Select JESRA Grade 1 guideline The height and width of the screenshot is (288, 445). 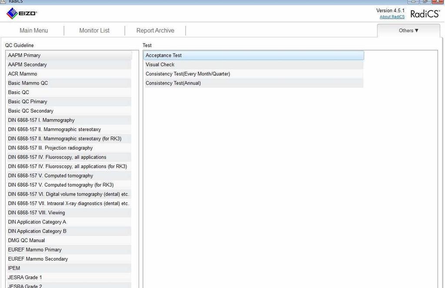click(69, 278)
